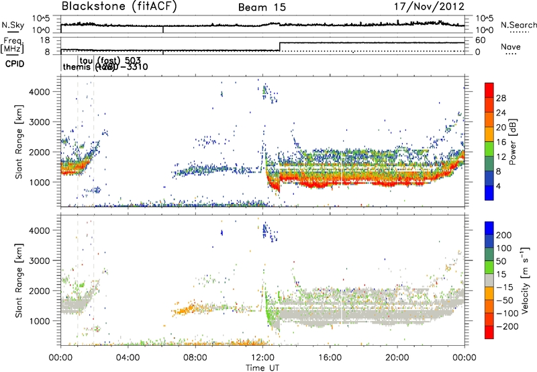Click the '4000' tick on power panel
Screen dimensions: 537x372
pos(39,92)
